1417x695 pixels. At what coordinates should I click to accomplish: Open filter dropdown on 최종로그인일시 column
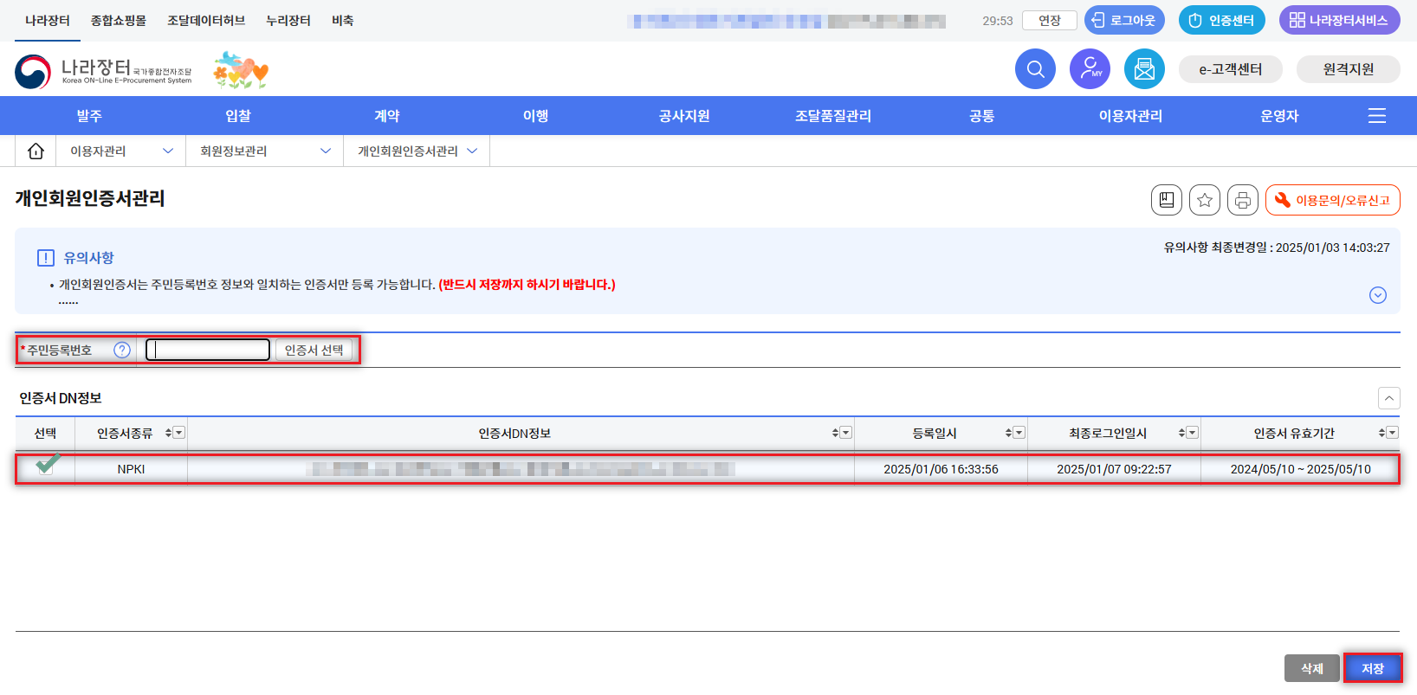pos(1193,433)
